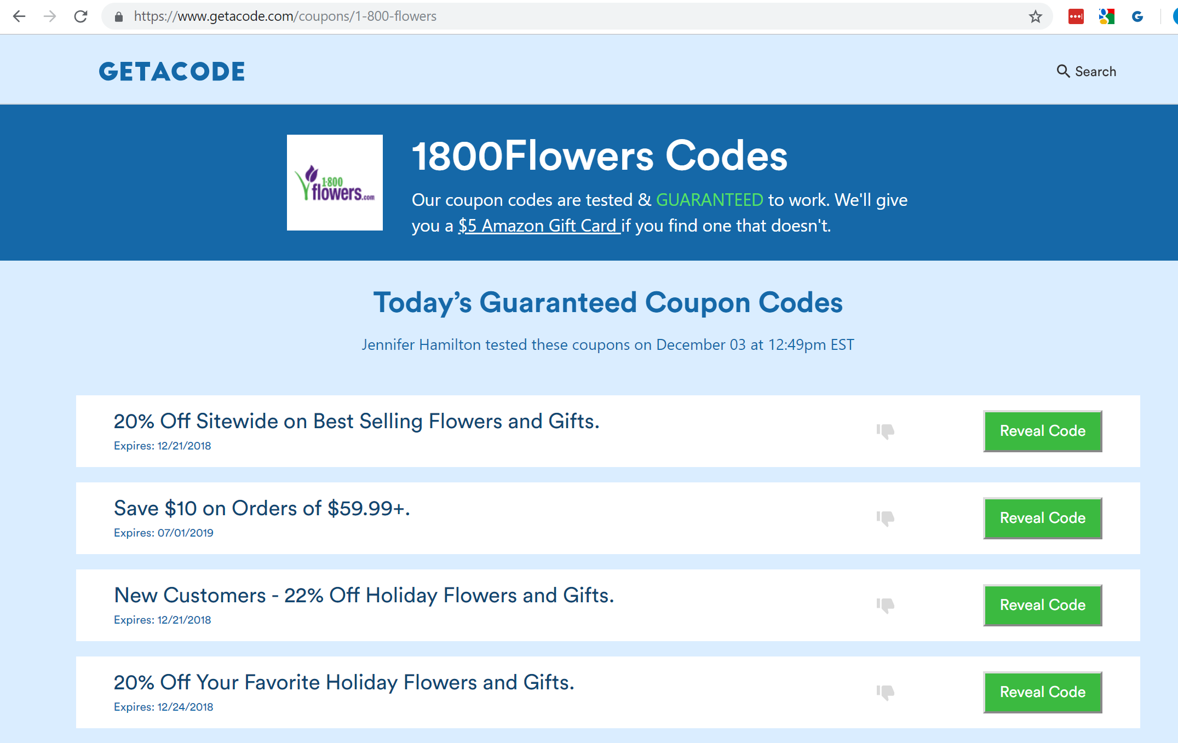This screenshot has width=1178, height=743.
Task: Click the GETACODE logo
Action: coord(172,71)
